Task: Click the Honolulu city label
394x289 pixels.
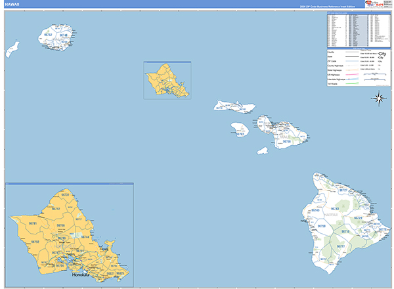Action: point(80,275)
